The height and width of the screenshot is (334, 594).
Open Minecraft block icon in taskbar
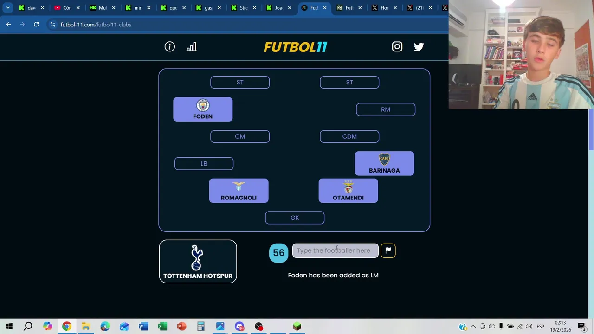[297, 327]
